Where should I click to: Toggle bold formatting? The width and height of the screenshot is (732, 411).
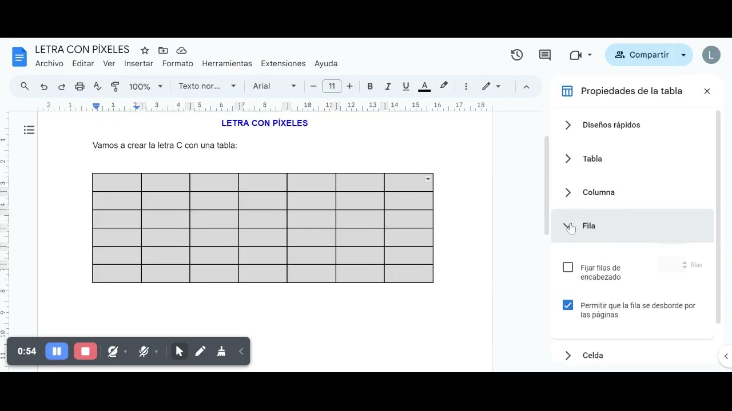[x=370, y=86]
